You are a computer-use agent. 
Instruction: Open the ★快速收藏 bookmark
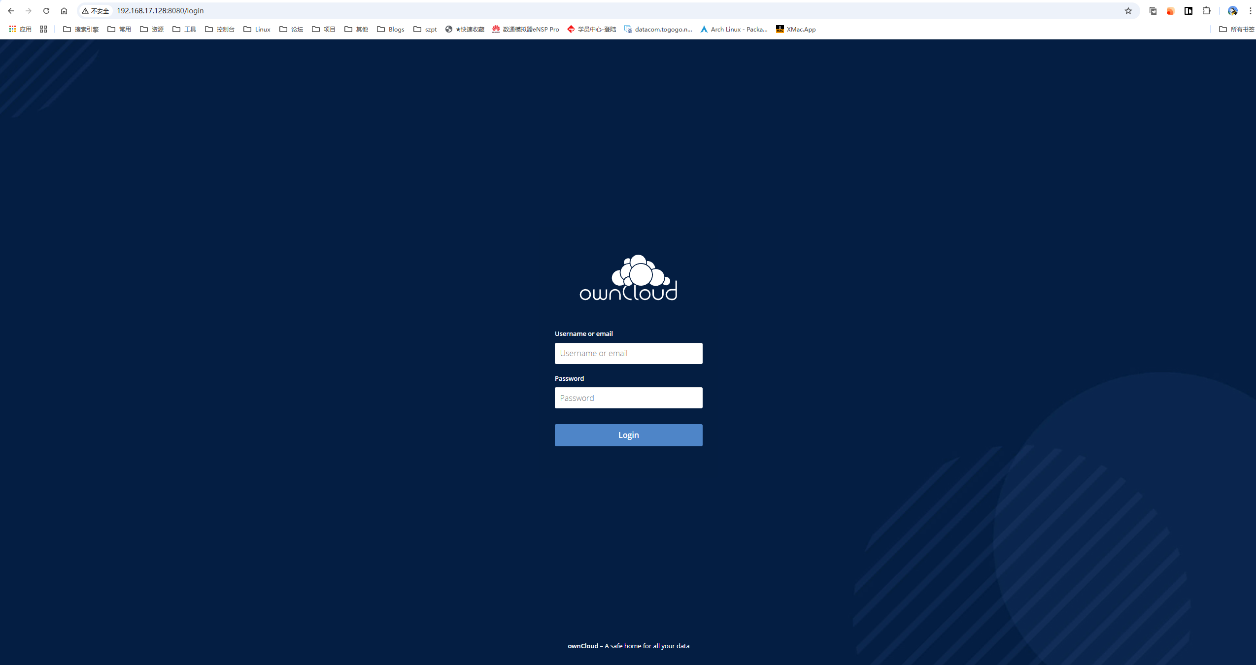click(465, 29)
